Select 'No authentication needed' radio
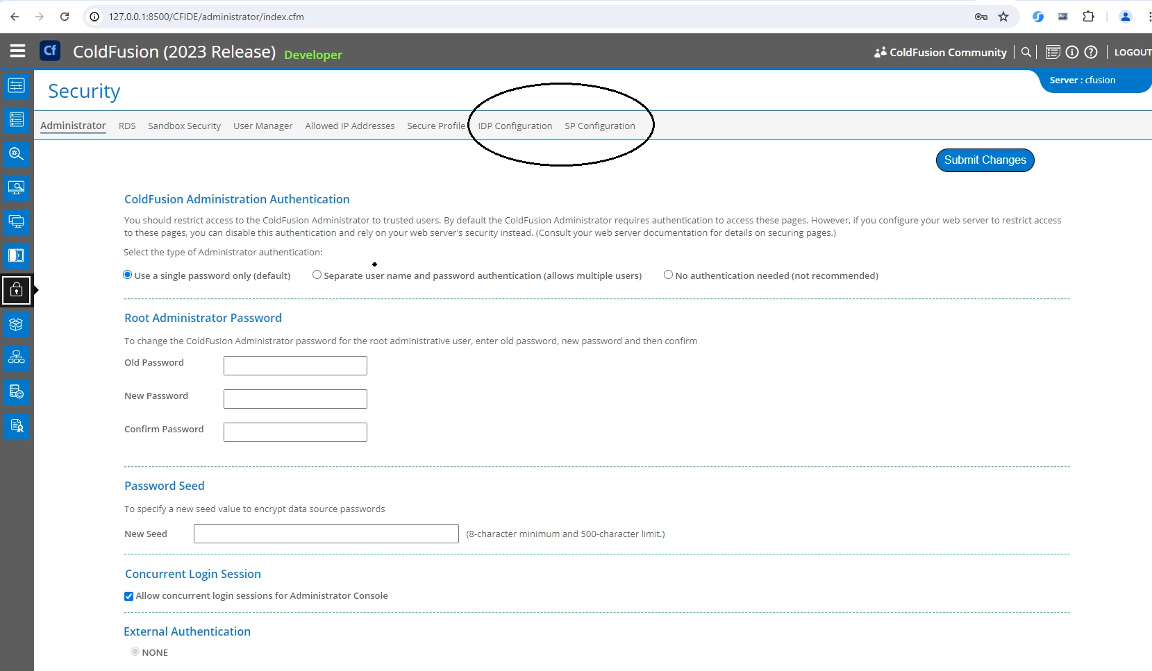1152x671 pixels. [668, 275]
